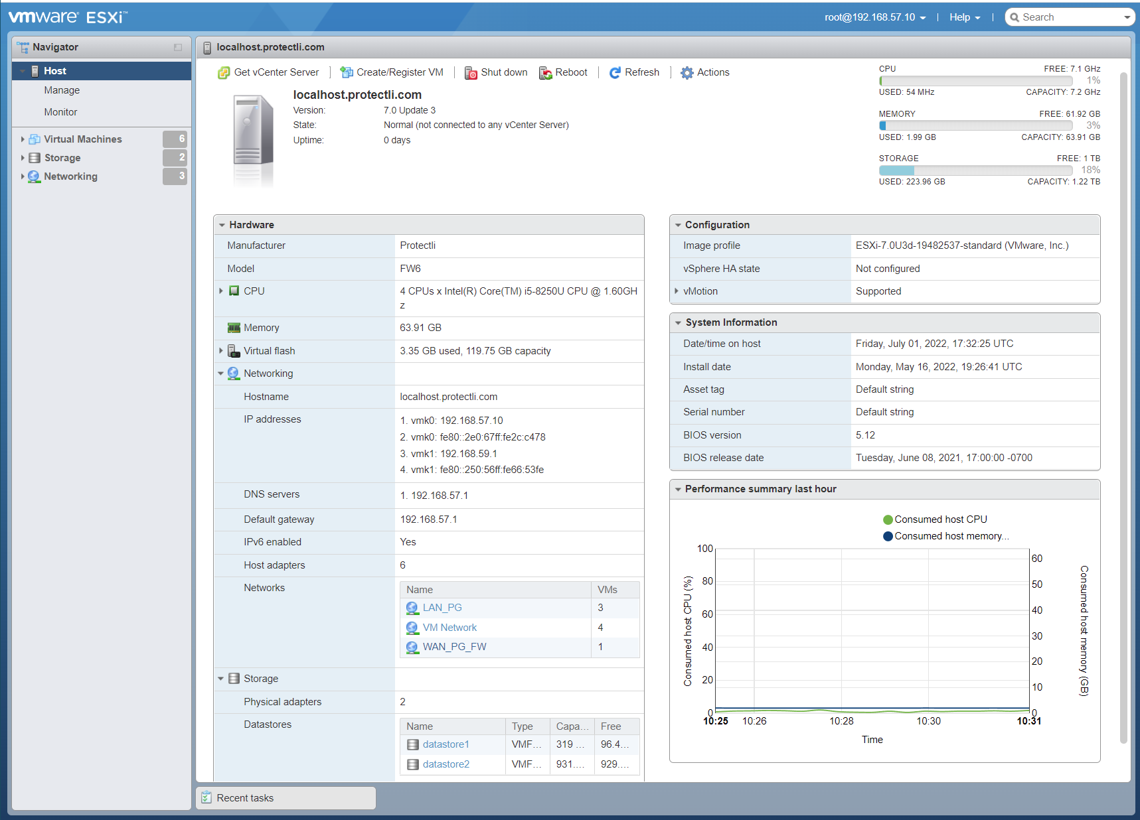Collapse Performance summary last hour panel
The image size is (1140, 820).
tap(678, 490)
